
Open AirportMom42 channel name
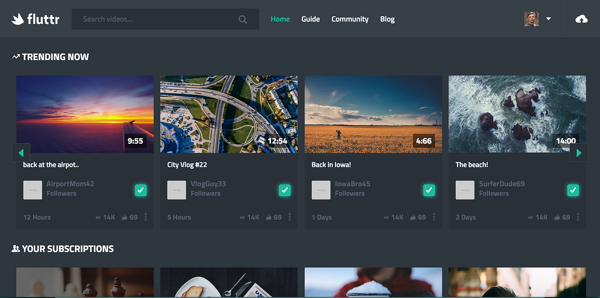click(70, 184)
